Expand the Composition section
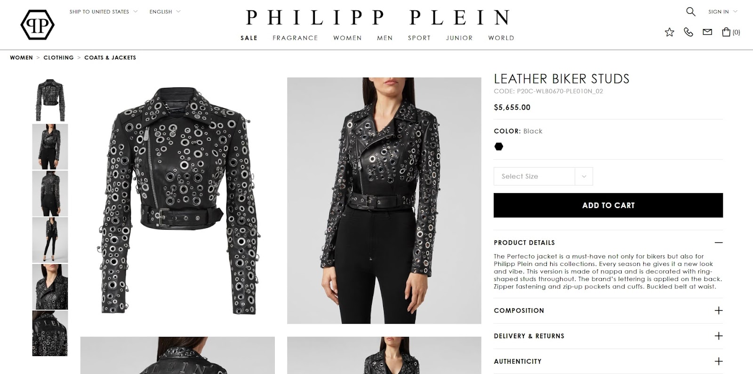Image resolution: width=753 pixels, height=374 pixels. (718, 311)
